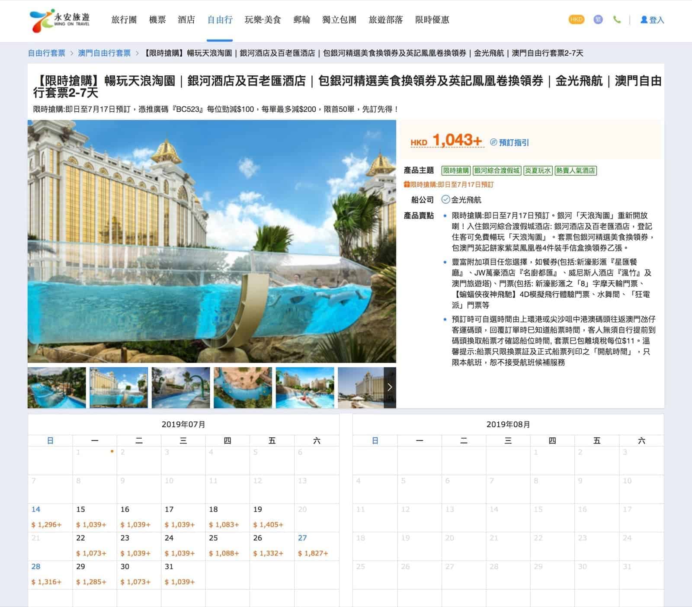This screenshot has width=692, height=607.
Task: Click the large Skytop wave pool photo
Action: tap(212, 241)
